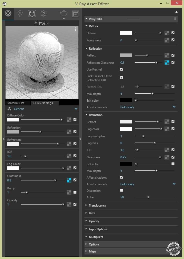Image resolution: width=184 pixels, height=259 pixels.
Task: Click Abbe value 50
Action: pos(122,197)
